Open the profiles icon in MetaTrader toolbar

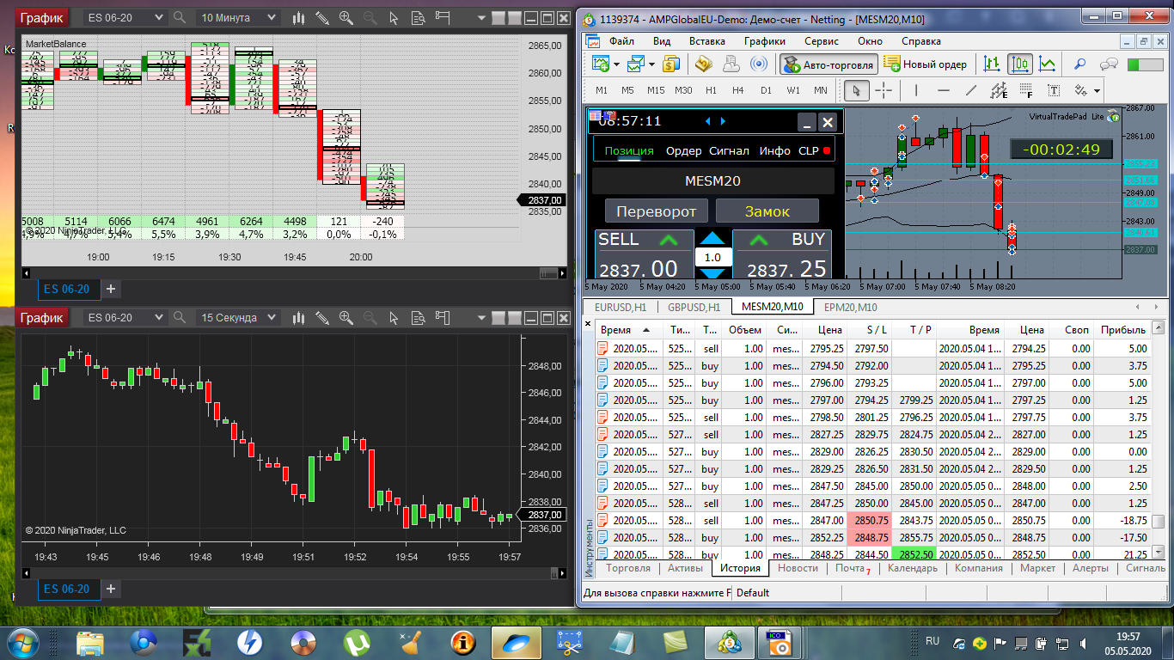pyautogui.click(x=635, y=64)
